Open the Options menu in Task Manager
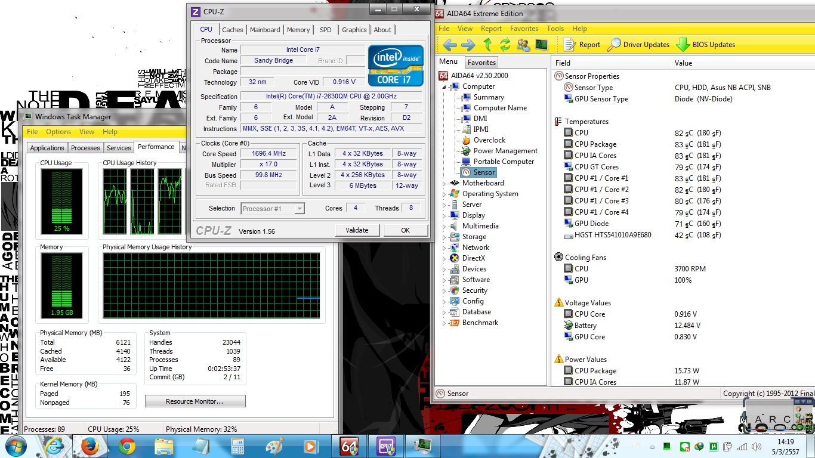 pyautogui.click(x=58, y=132)
